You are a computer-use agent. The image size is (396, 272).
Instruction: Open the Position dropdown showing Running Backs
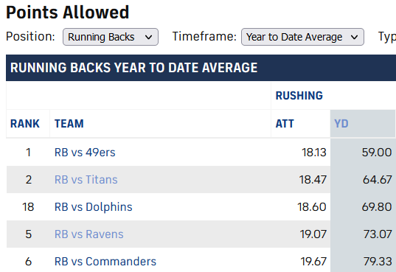tap(111, 37)
